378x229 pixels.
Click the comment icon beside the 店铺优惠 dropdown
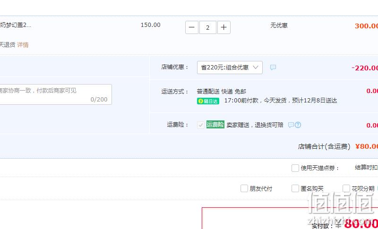point(273,68)
